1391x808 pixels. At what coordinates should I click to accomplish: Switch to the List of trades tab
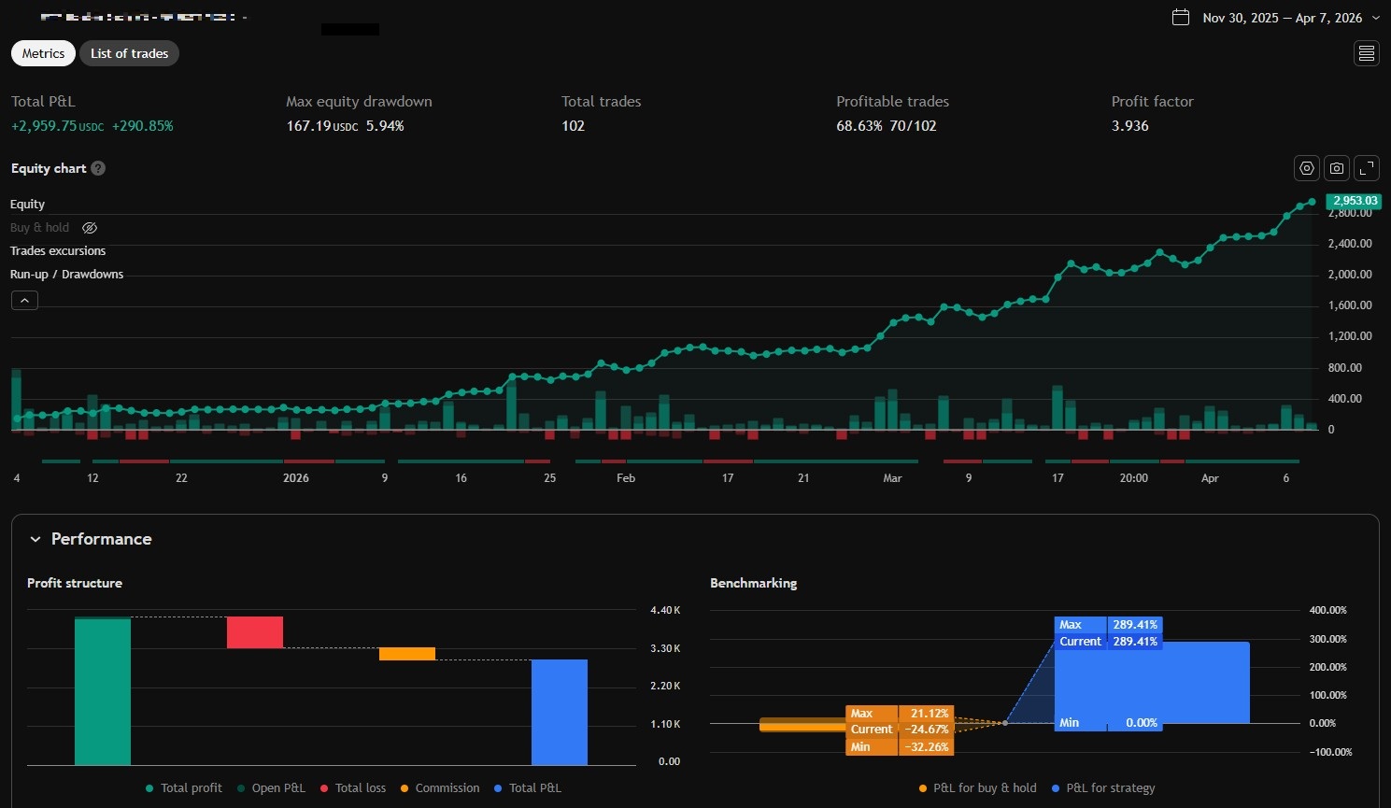point(129,53)
